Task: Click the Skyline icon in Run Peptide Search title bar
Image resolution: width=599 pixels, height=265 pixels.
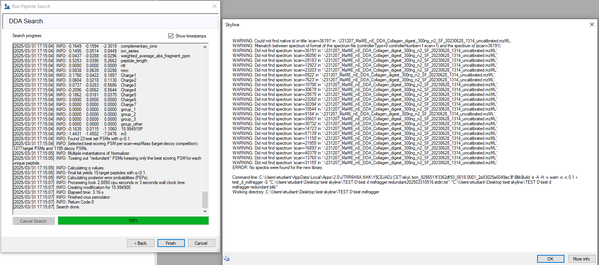Action: point(7,6)
